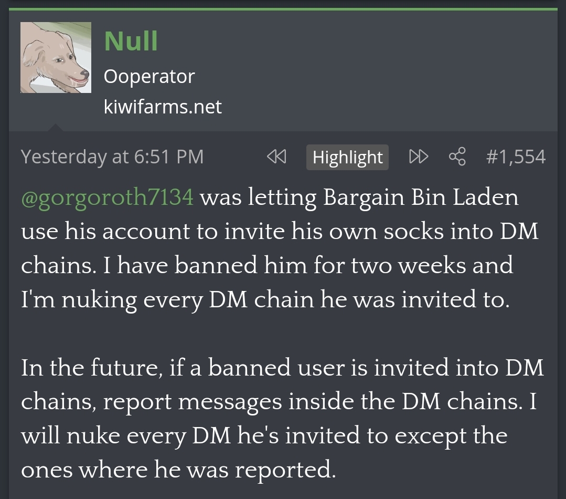Open Null's dog avatar image
The width and height of the screenshot is (566, 499).
[x=56, y=58]
